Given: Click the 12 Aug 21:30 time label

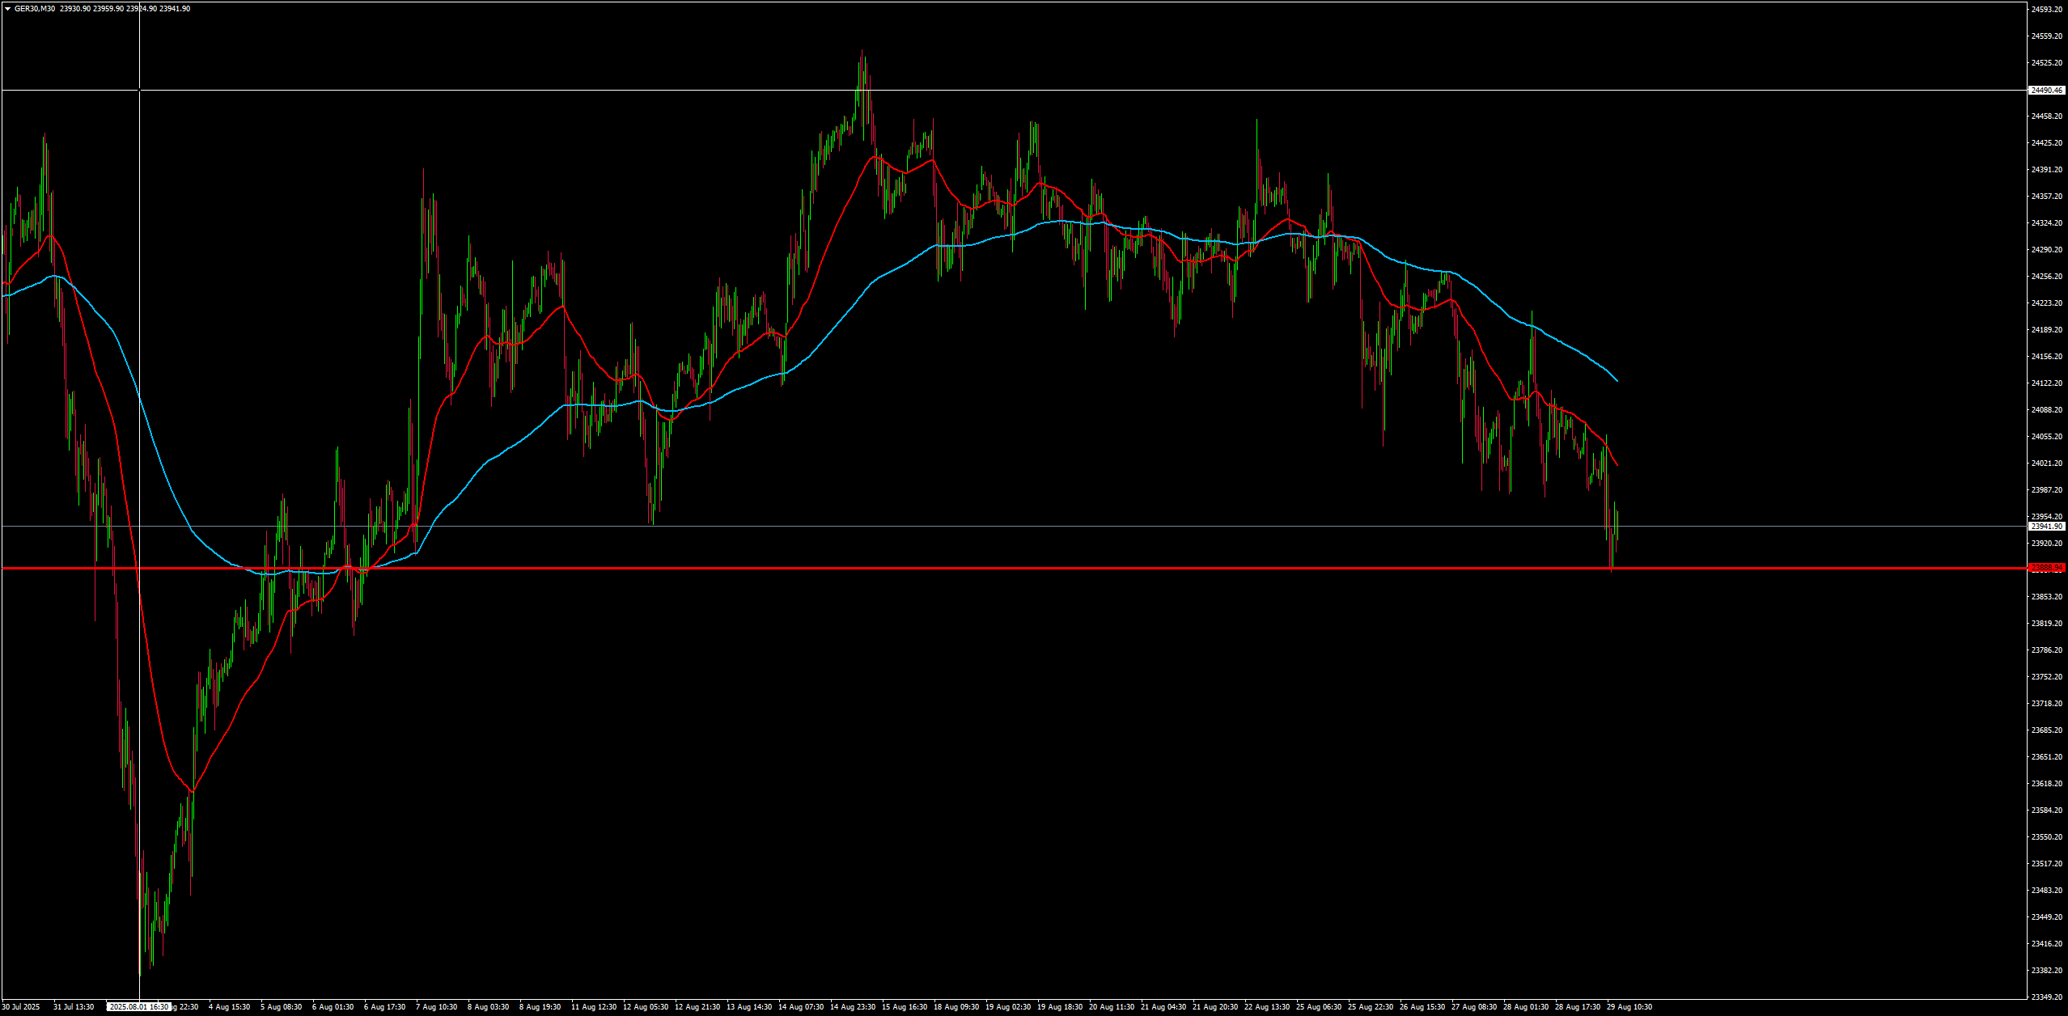Looking at the screenshot, I should pyautogui.click(x=697, y=1007).
